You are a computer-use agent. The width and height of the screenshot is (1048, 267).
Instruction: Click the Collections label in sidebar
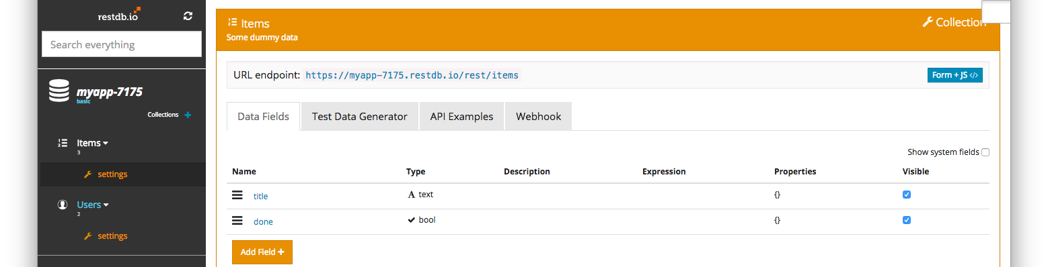[x=163, y=115]
